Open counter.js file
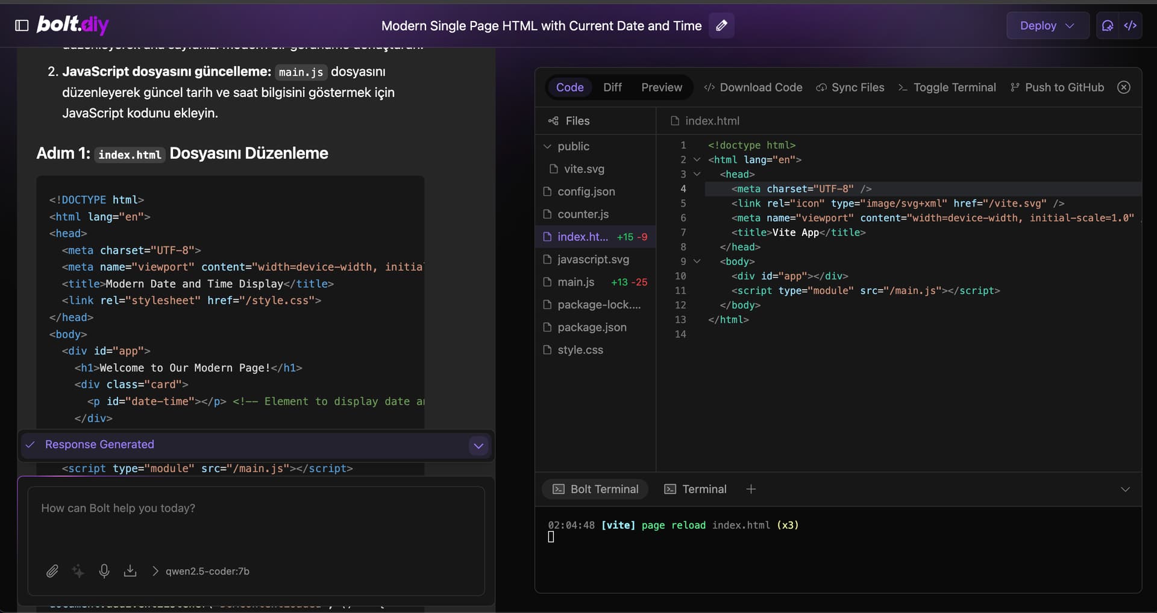 point(595,214)
